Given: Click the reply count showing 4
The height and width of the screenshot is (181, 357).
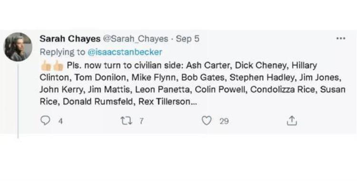Looking at the screenshot, I should tap(60, 121).
